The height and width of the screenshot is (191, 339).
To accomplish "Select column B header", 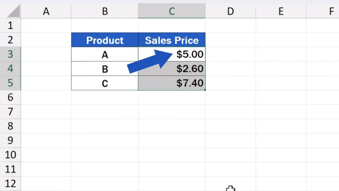I will tap(105, 11).
